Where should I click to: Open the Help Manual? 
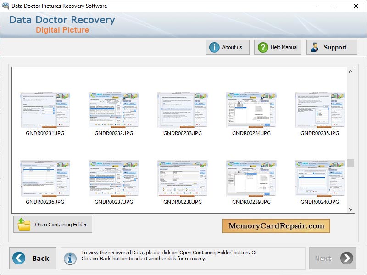click(x=277, y=47)
